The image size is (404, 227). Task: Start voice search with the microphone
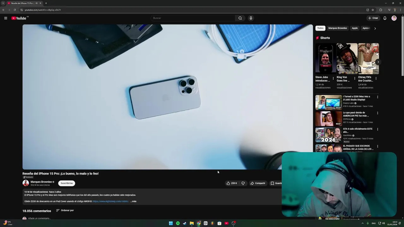pyautogui.click(x=251, y=18)
